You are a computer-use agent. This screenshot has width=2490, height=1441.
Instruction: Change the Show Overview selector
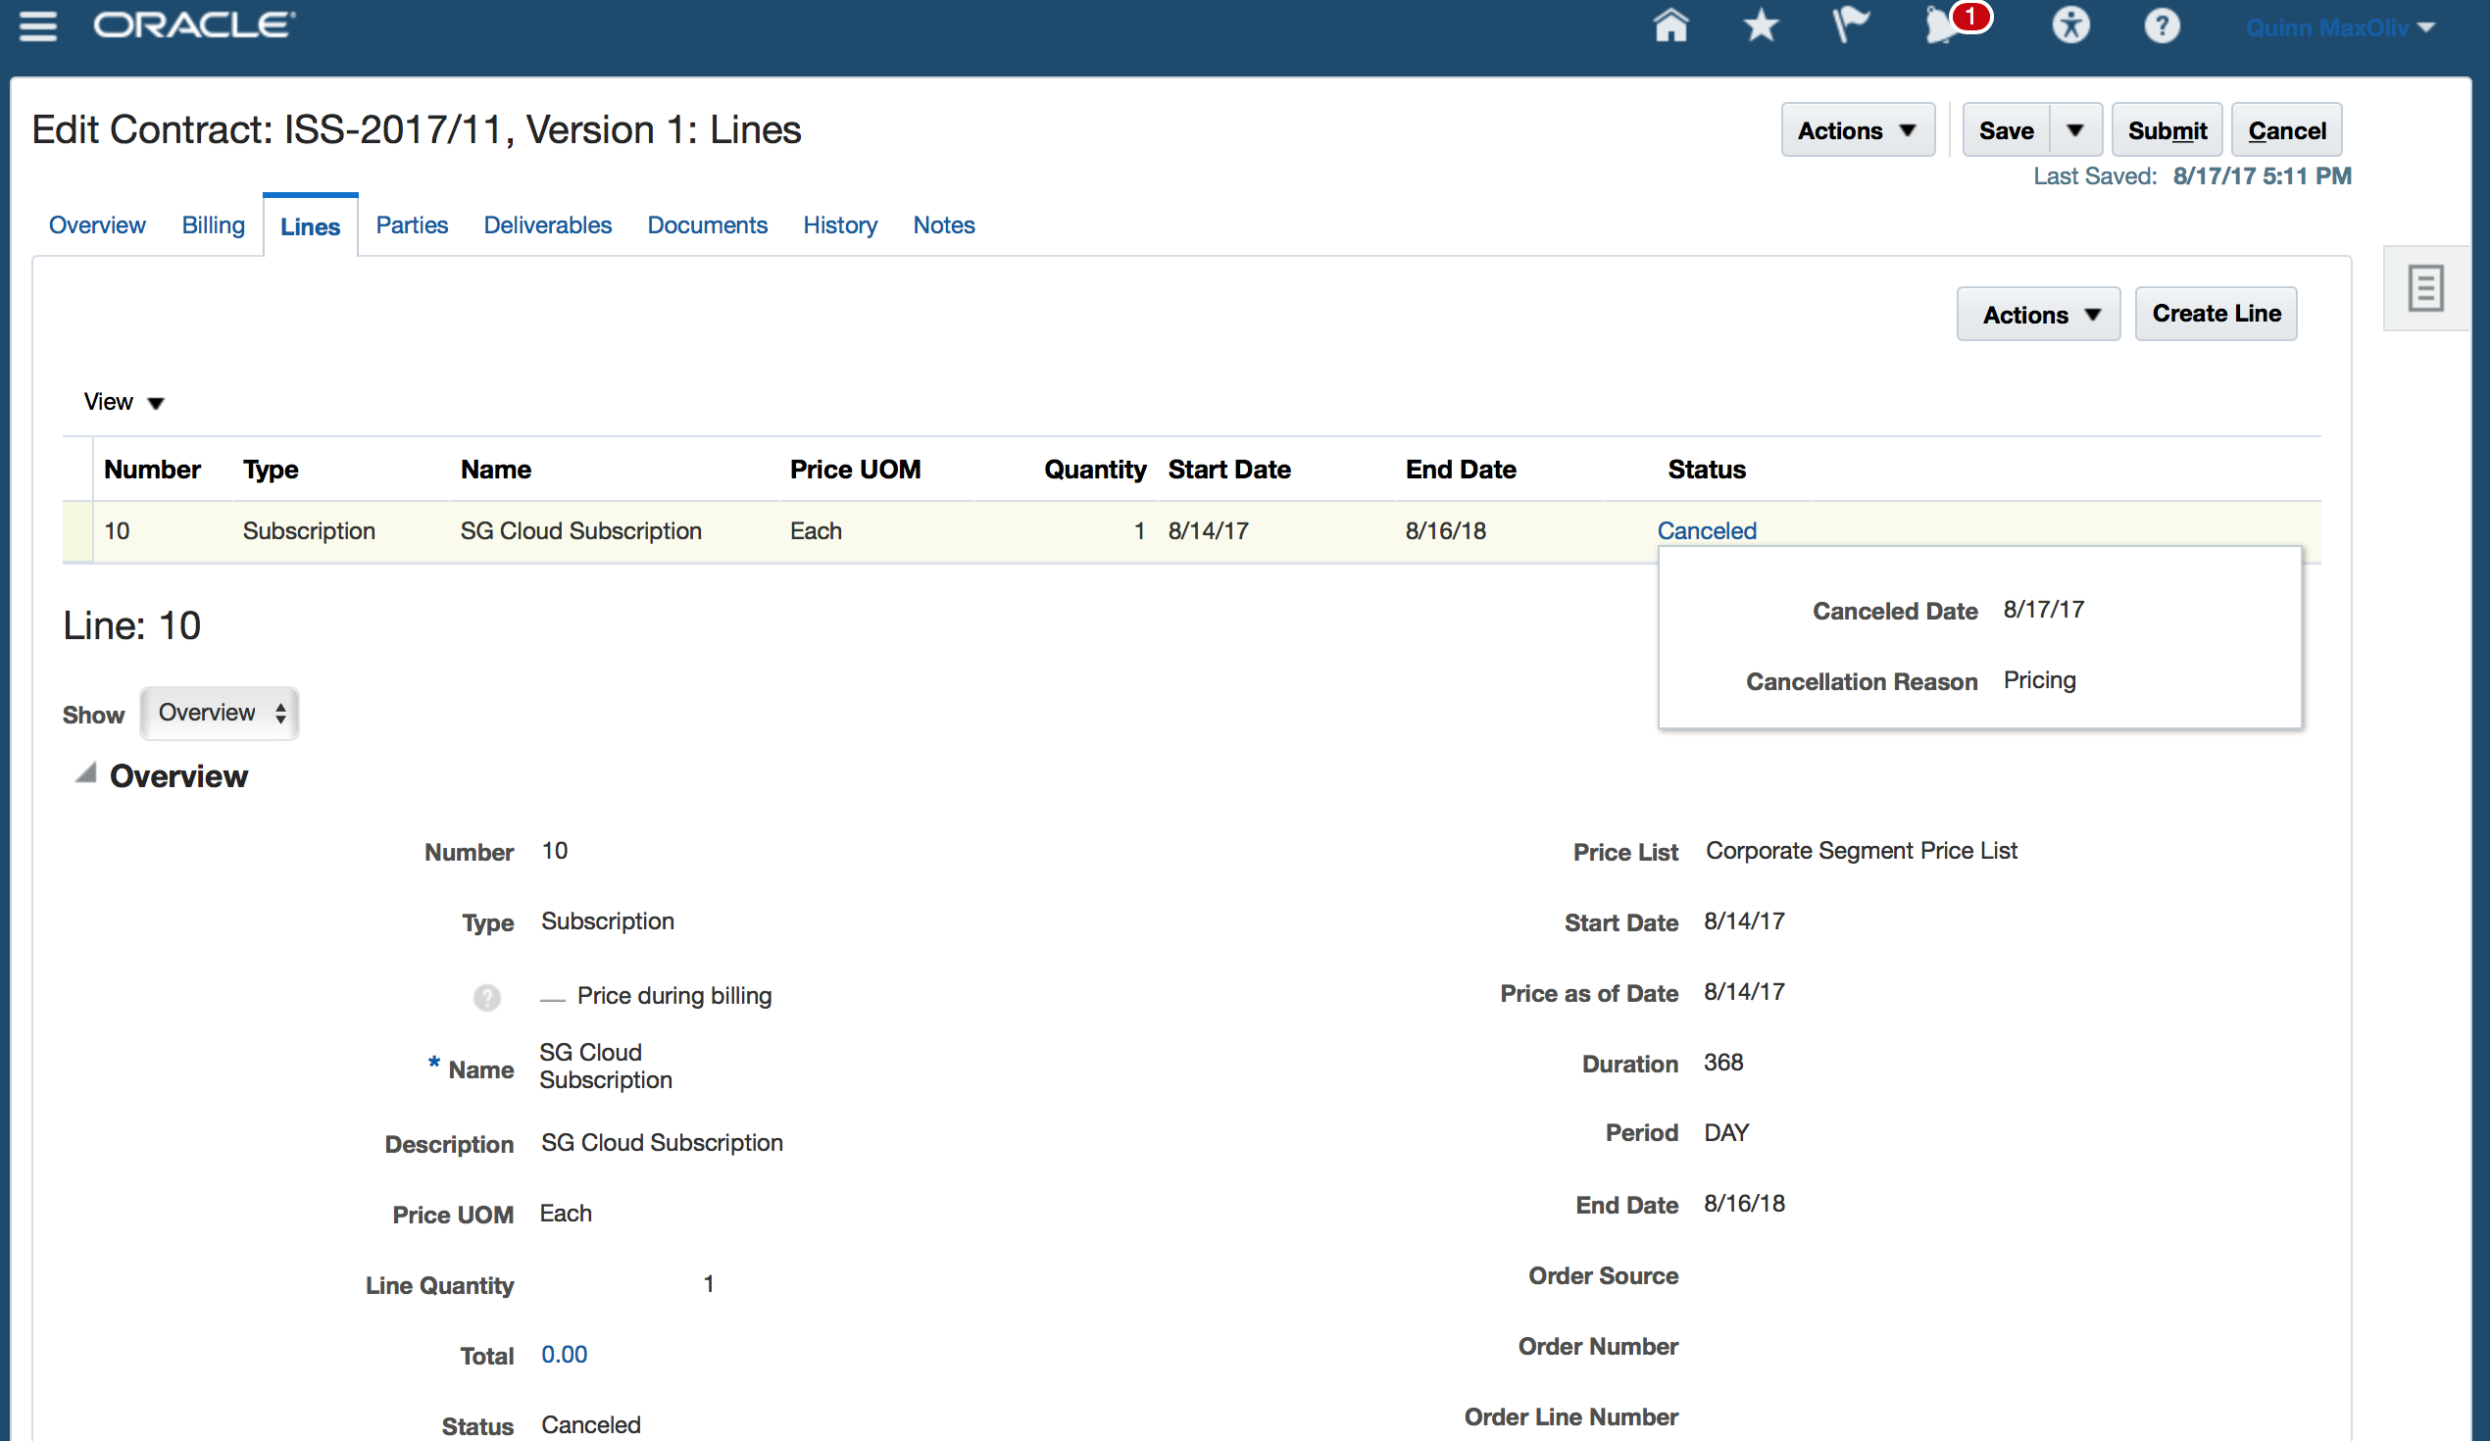(x=220, y=714)
